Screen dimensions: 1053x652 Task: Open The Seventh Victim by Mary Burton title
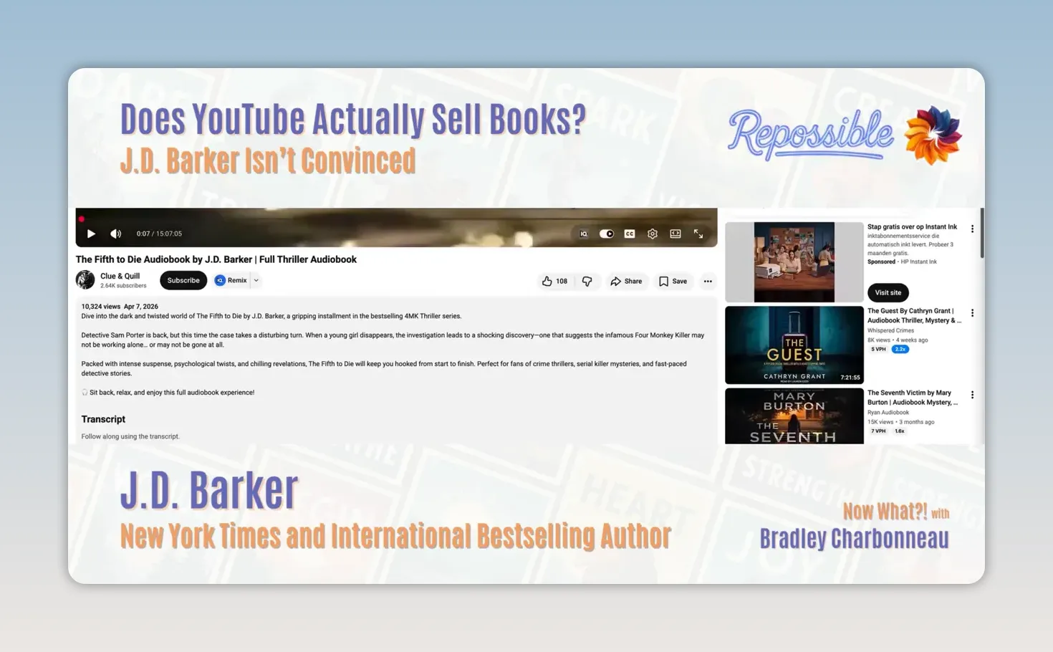pyautogui.click(x=913, y=397)
